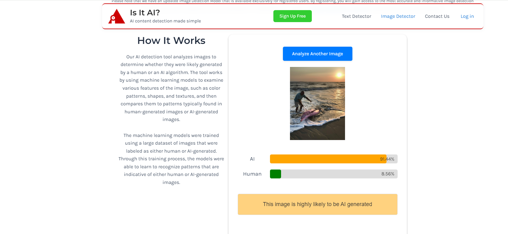This screenshot has height=234, width=508.
Task: Click the Log in link
Action: [467, 16]
